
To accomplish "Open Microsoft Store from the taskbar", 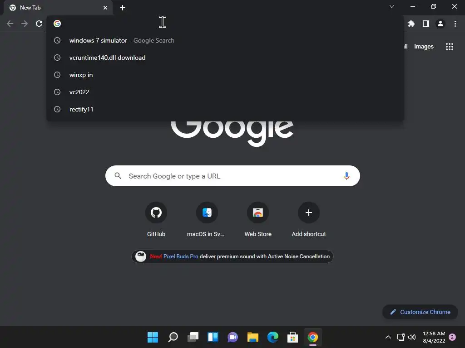I will point(293,337).
